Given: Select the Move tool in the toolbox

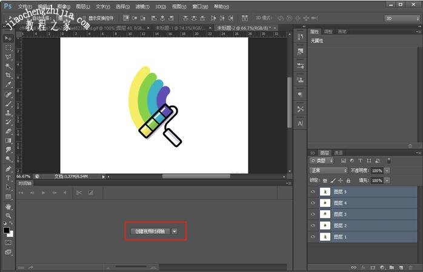Looking at the screenshot, I should pos(8,38).
